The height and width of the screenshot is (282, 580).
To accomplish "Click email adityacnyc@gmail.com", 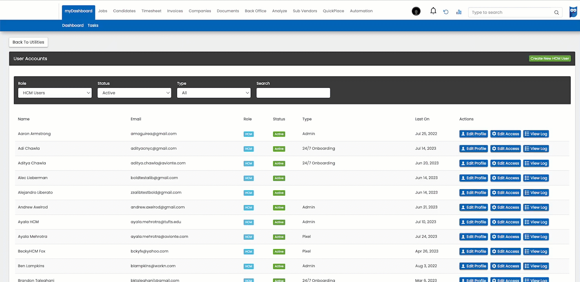I will pyautogui.click(x=153, y=148).
